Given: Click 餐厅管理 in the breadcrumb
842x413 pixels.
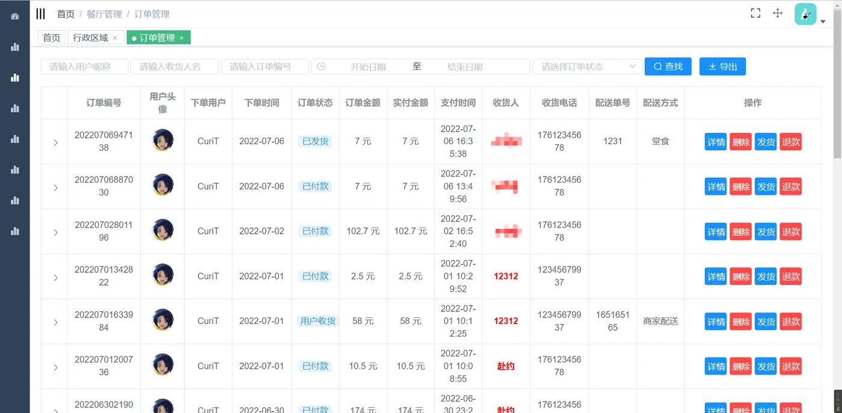Looking at the screenshot, I should point(104,14).
